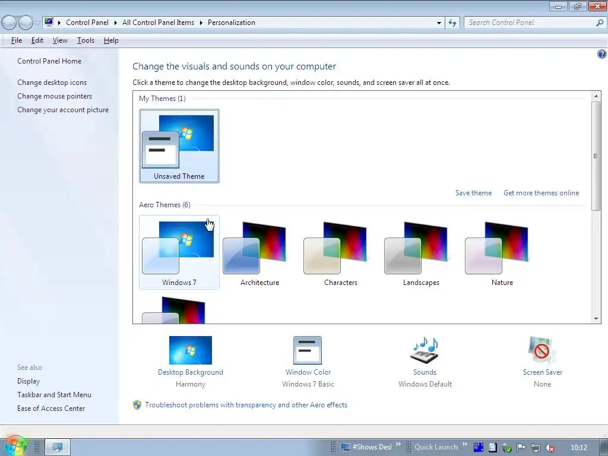
Task: Apply the Windows 7 Aero theme
Action: pyautogui.click(x=179, y=252)
